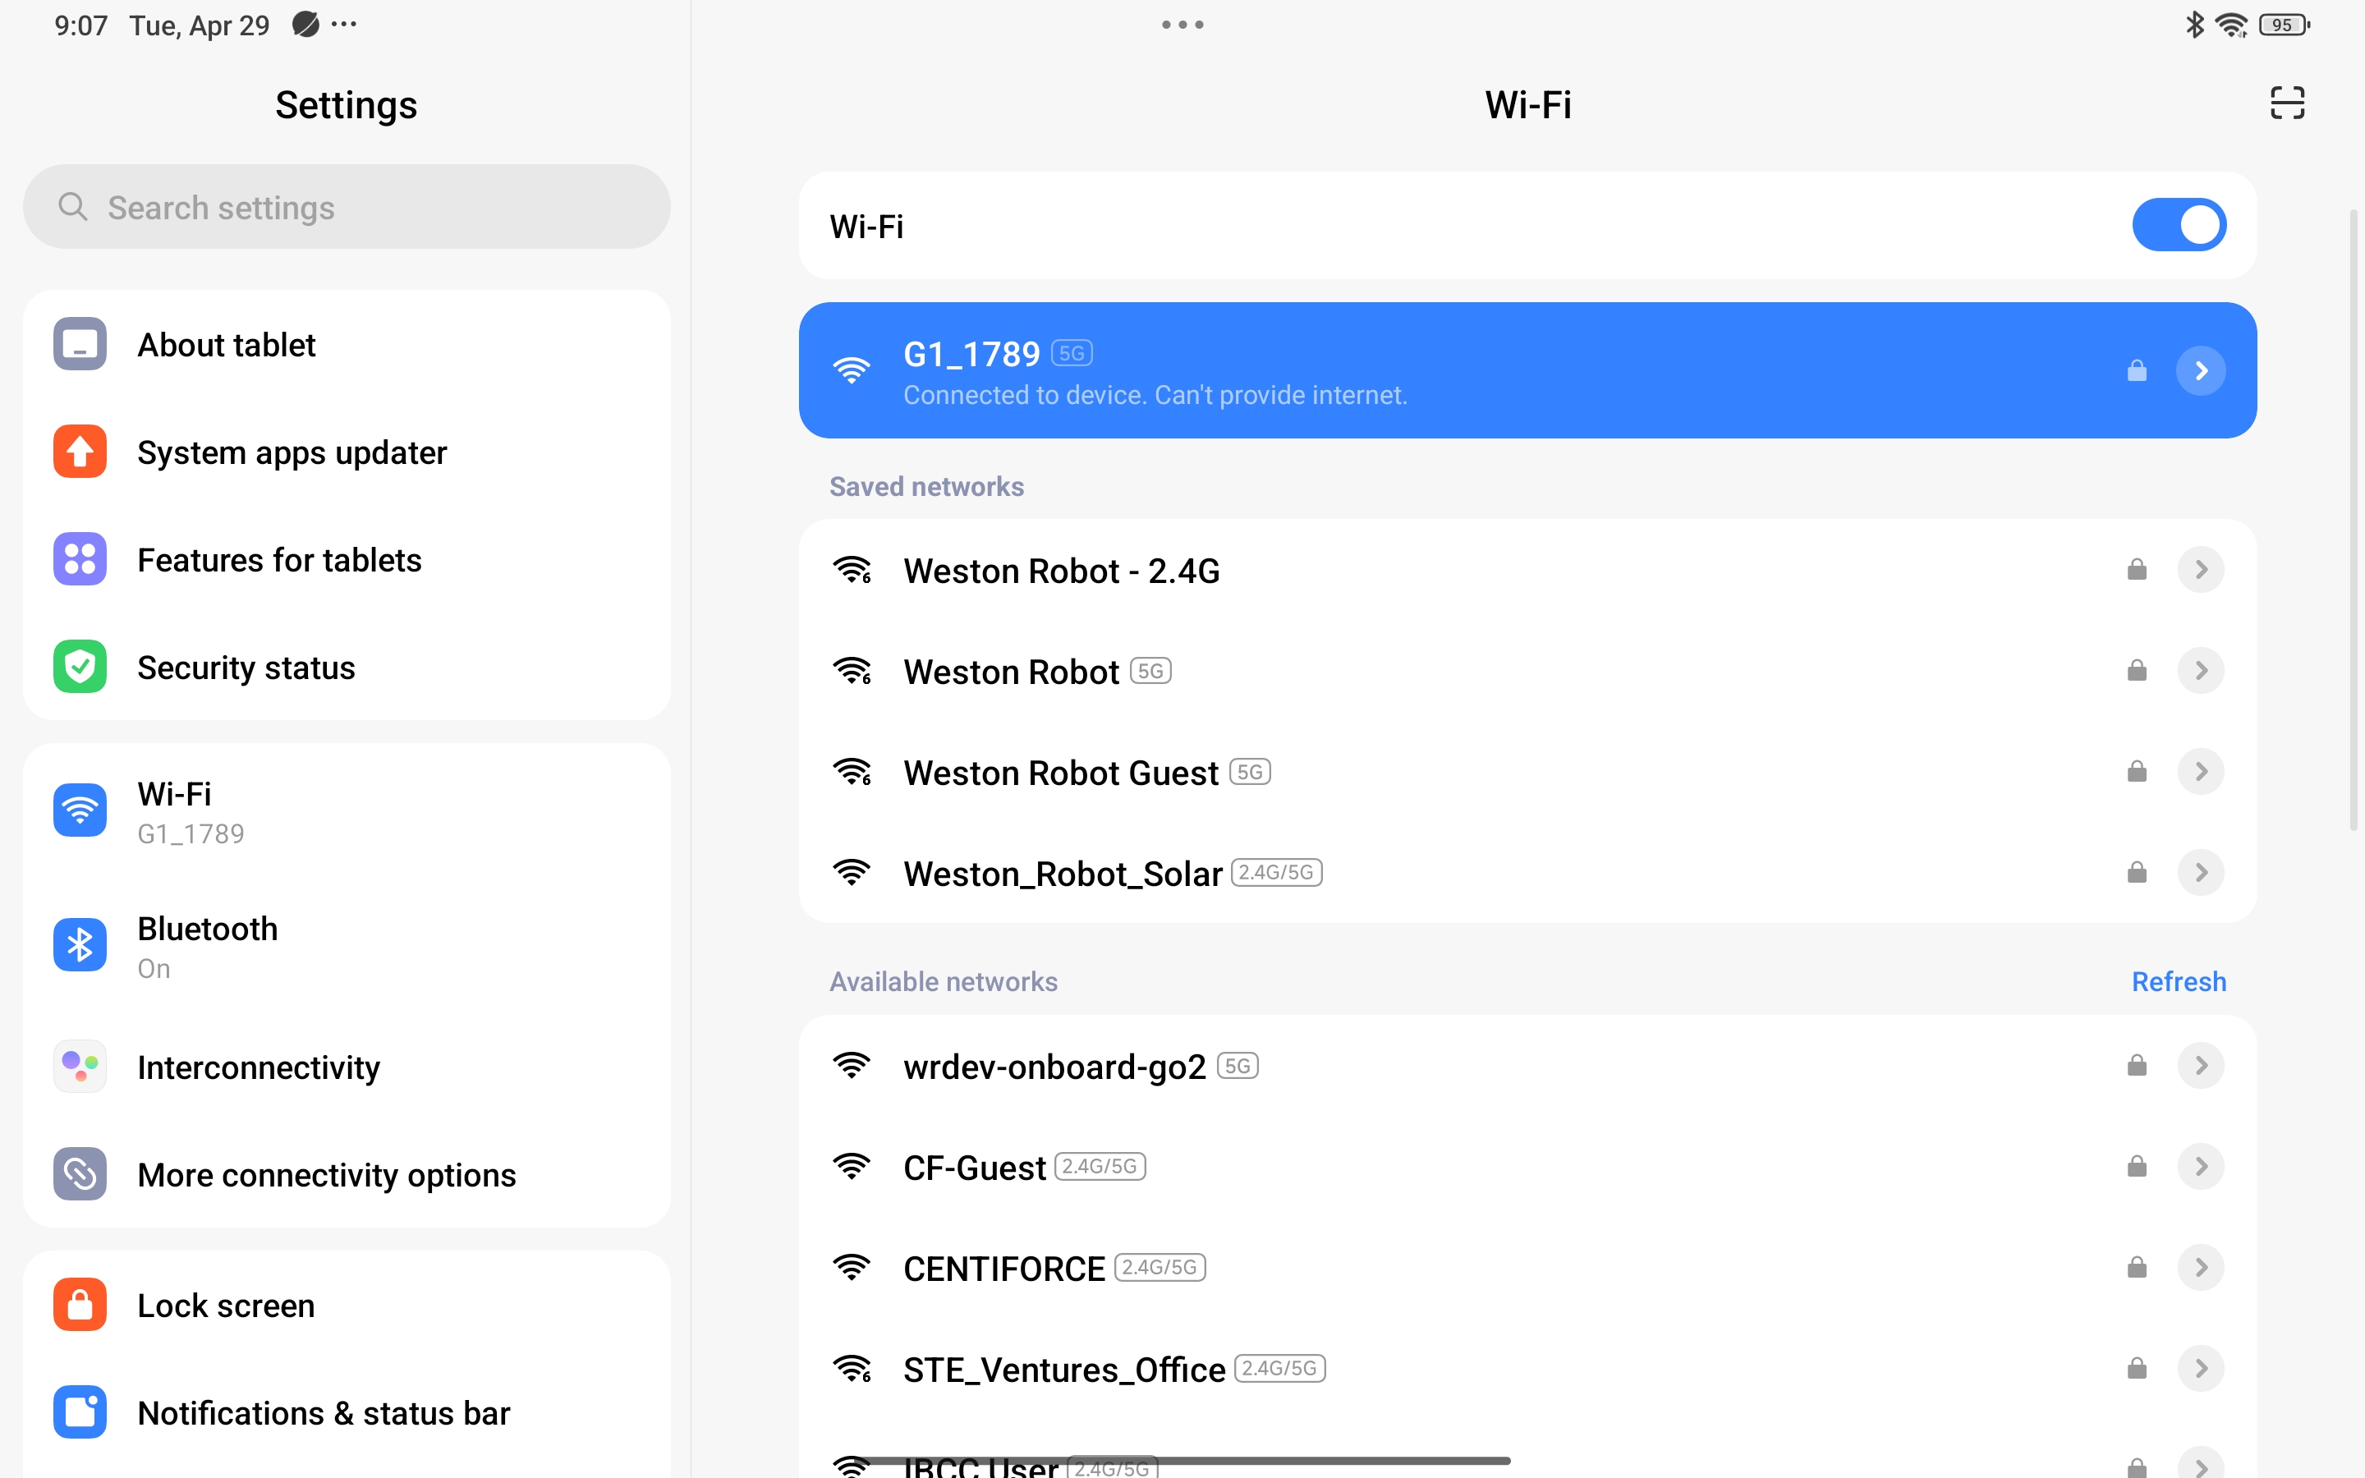This screenshot has width=2365, height=1478.
Task: Tap the status bar ellipsis next to date
Action: coord(344,24)
